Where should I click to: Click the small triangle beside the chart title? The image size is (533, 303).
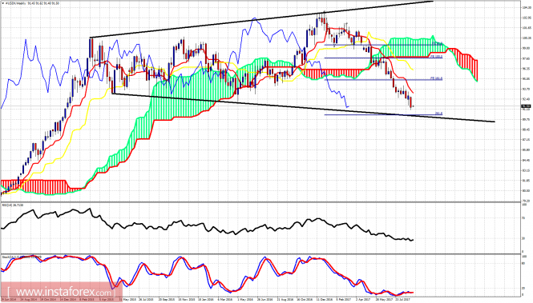[x=2, y=2]
